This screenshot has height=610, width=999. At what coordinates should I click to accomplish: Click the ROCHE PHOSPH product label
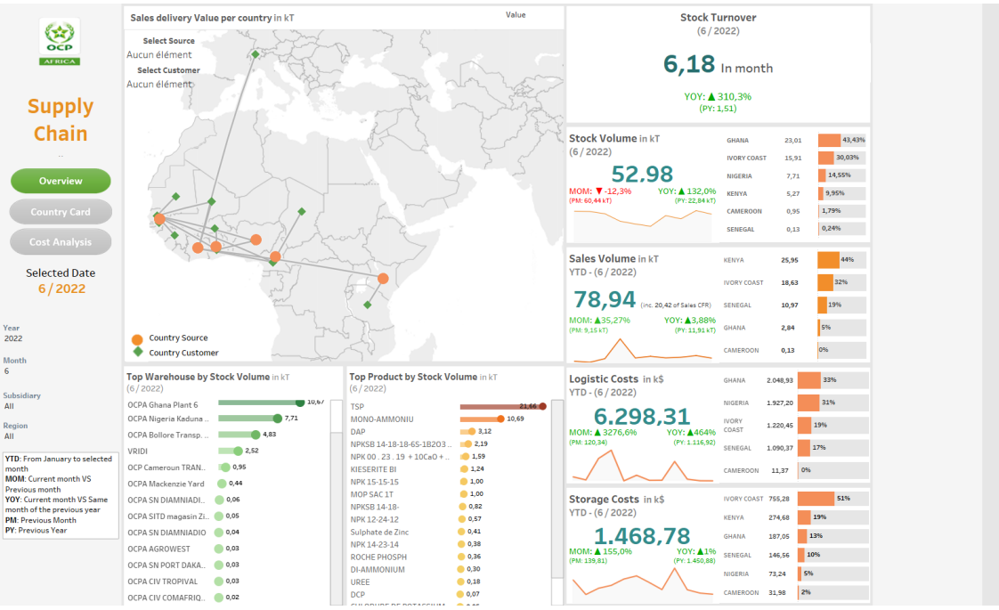tap(378, 557)
